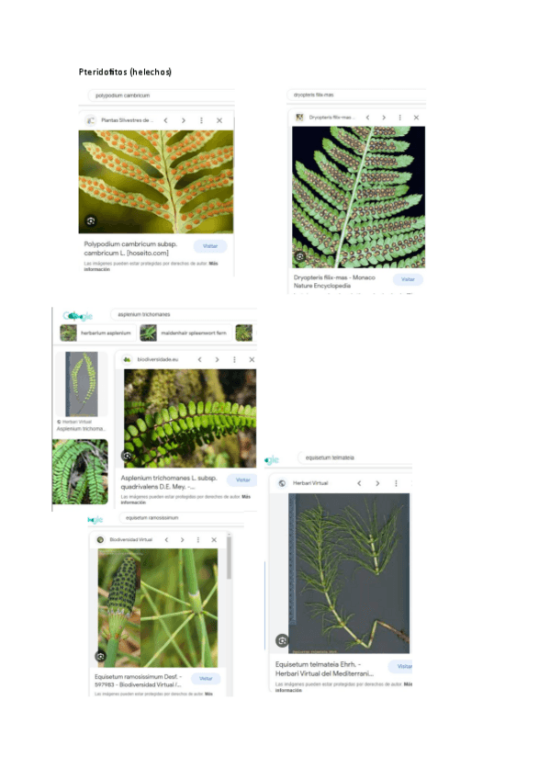This screenshot has width=550, height=779.
Task: Open the three-dot menu in Polypodium panel
Action: click(201, 120)
